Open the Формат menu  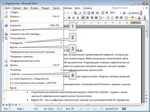click(x=45, y=8)
